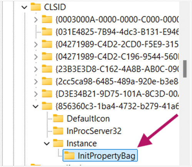Click the folder icon of {D3E34B21-9D75-101A
The image size is (192, 167).
(47, 94)
